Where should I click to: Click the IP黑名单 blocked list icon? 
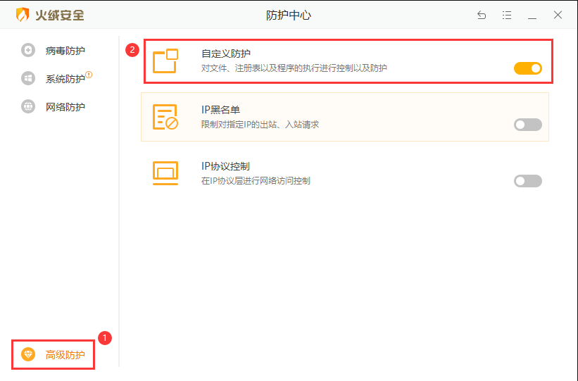[x=165, y=117]
